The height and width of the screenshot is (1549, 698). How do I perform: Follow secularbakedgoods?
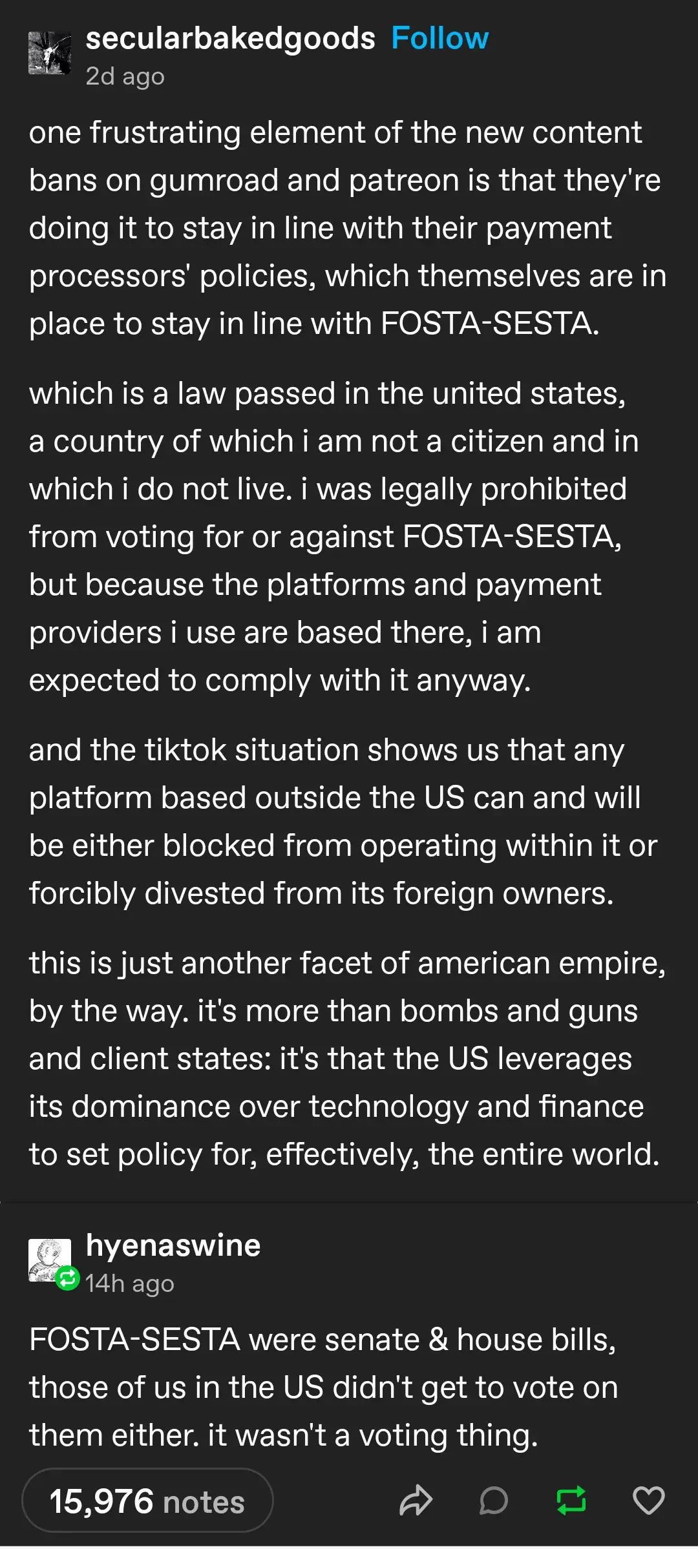click(x=439, y=39)
